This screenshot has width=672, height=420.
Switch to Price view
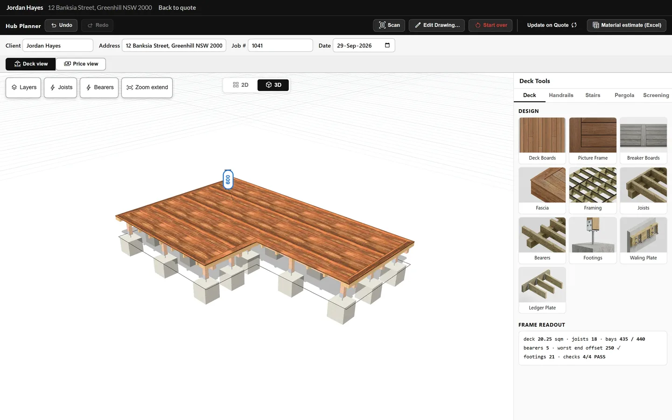coord(81,64)
